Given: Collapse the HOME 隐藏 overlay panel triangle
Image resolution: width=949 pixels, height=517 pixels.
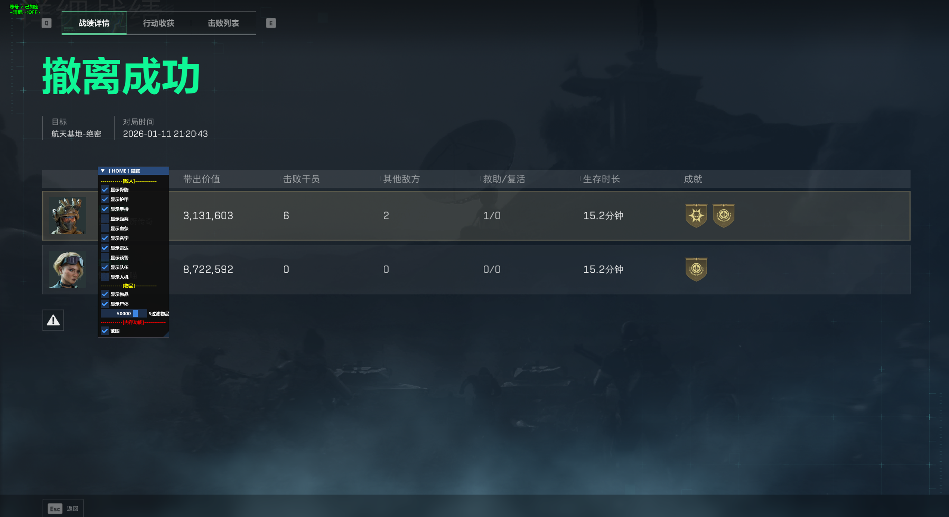Looking at the screenshot, I should pyautogui.click(x=103, y=171).
